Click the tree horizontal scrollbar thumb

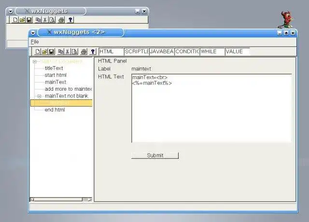point(58,200)
